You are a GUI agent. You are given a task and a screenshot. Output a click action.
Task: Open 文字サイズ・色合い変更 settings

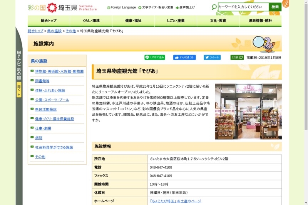point(156,7)
